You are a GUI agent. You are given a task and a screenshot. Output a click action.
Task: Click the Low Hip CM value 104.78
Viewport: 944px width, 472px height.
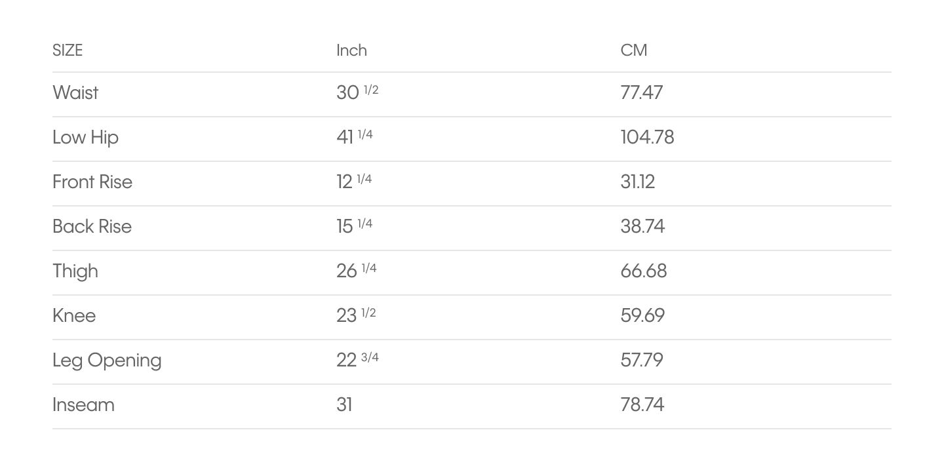pyautogui.click(x=647, y=137)
